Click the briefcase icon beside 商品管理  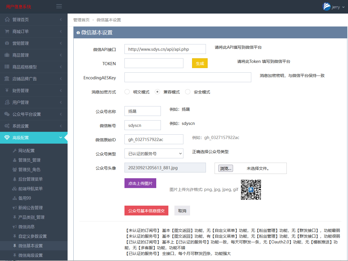pyautogui.click(x=7, y=55)
